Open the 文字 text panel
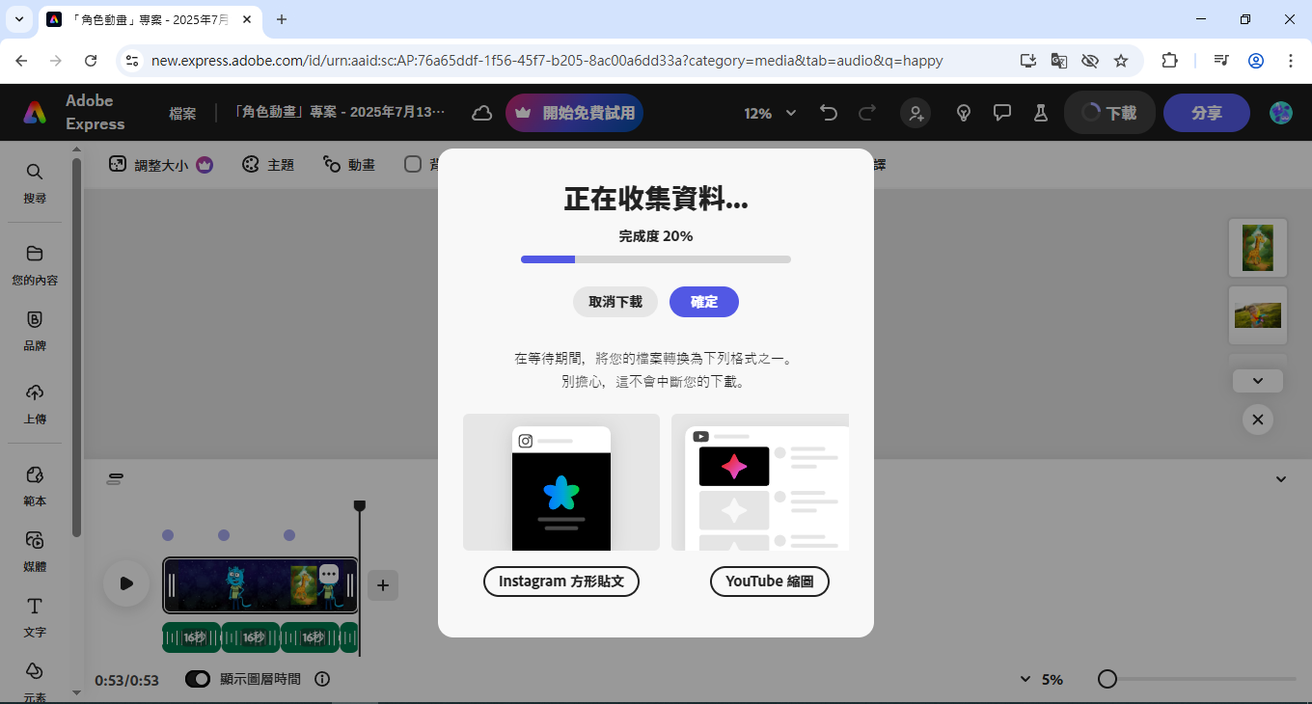This screenshot has width=1312, height=704. (35, 617)
